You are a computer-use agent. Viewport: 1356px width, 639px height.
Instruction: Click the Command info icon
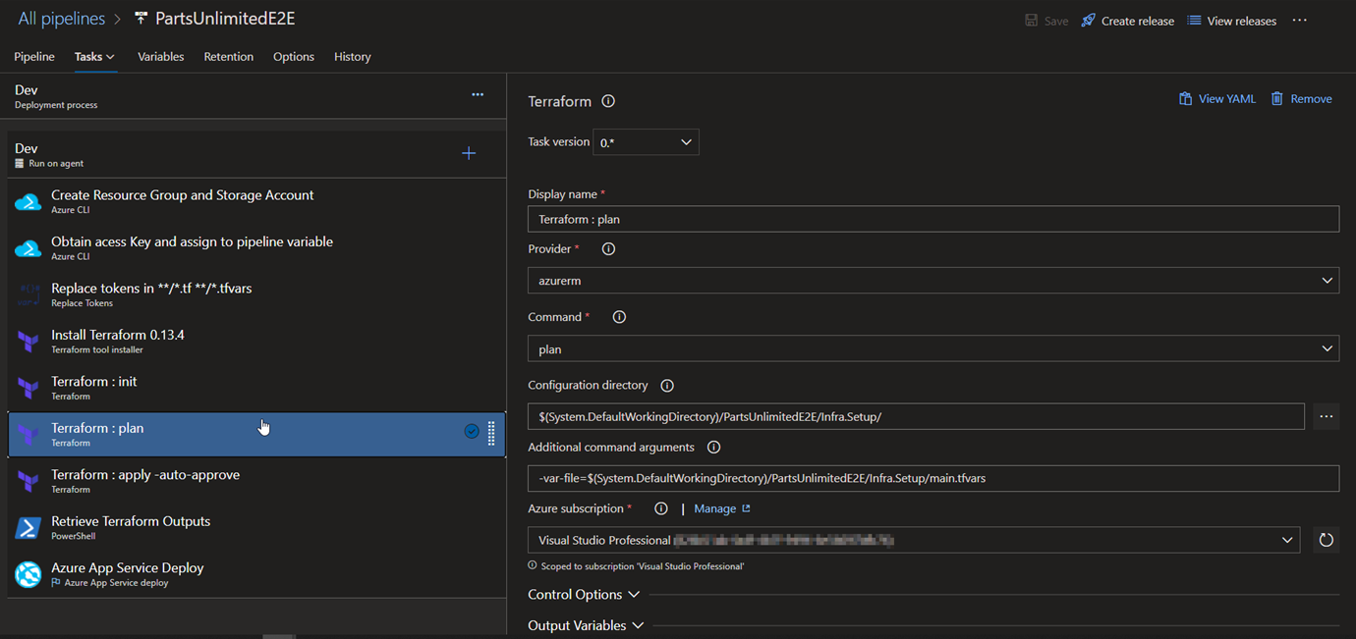(619, 317)
